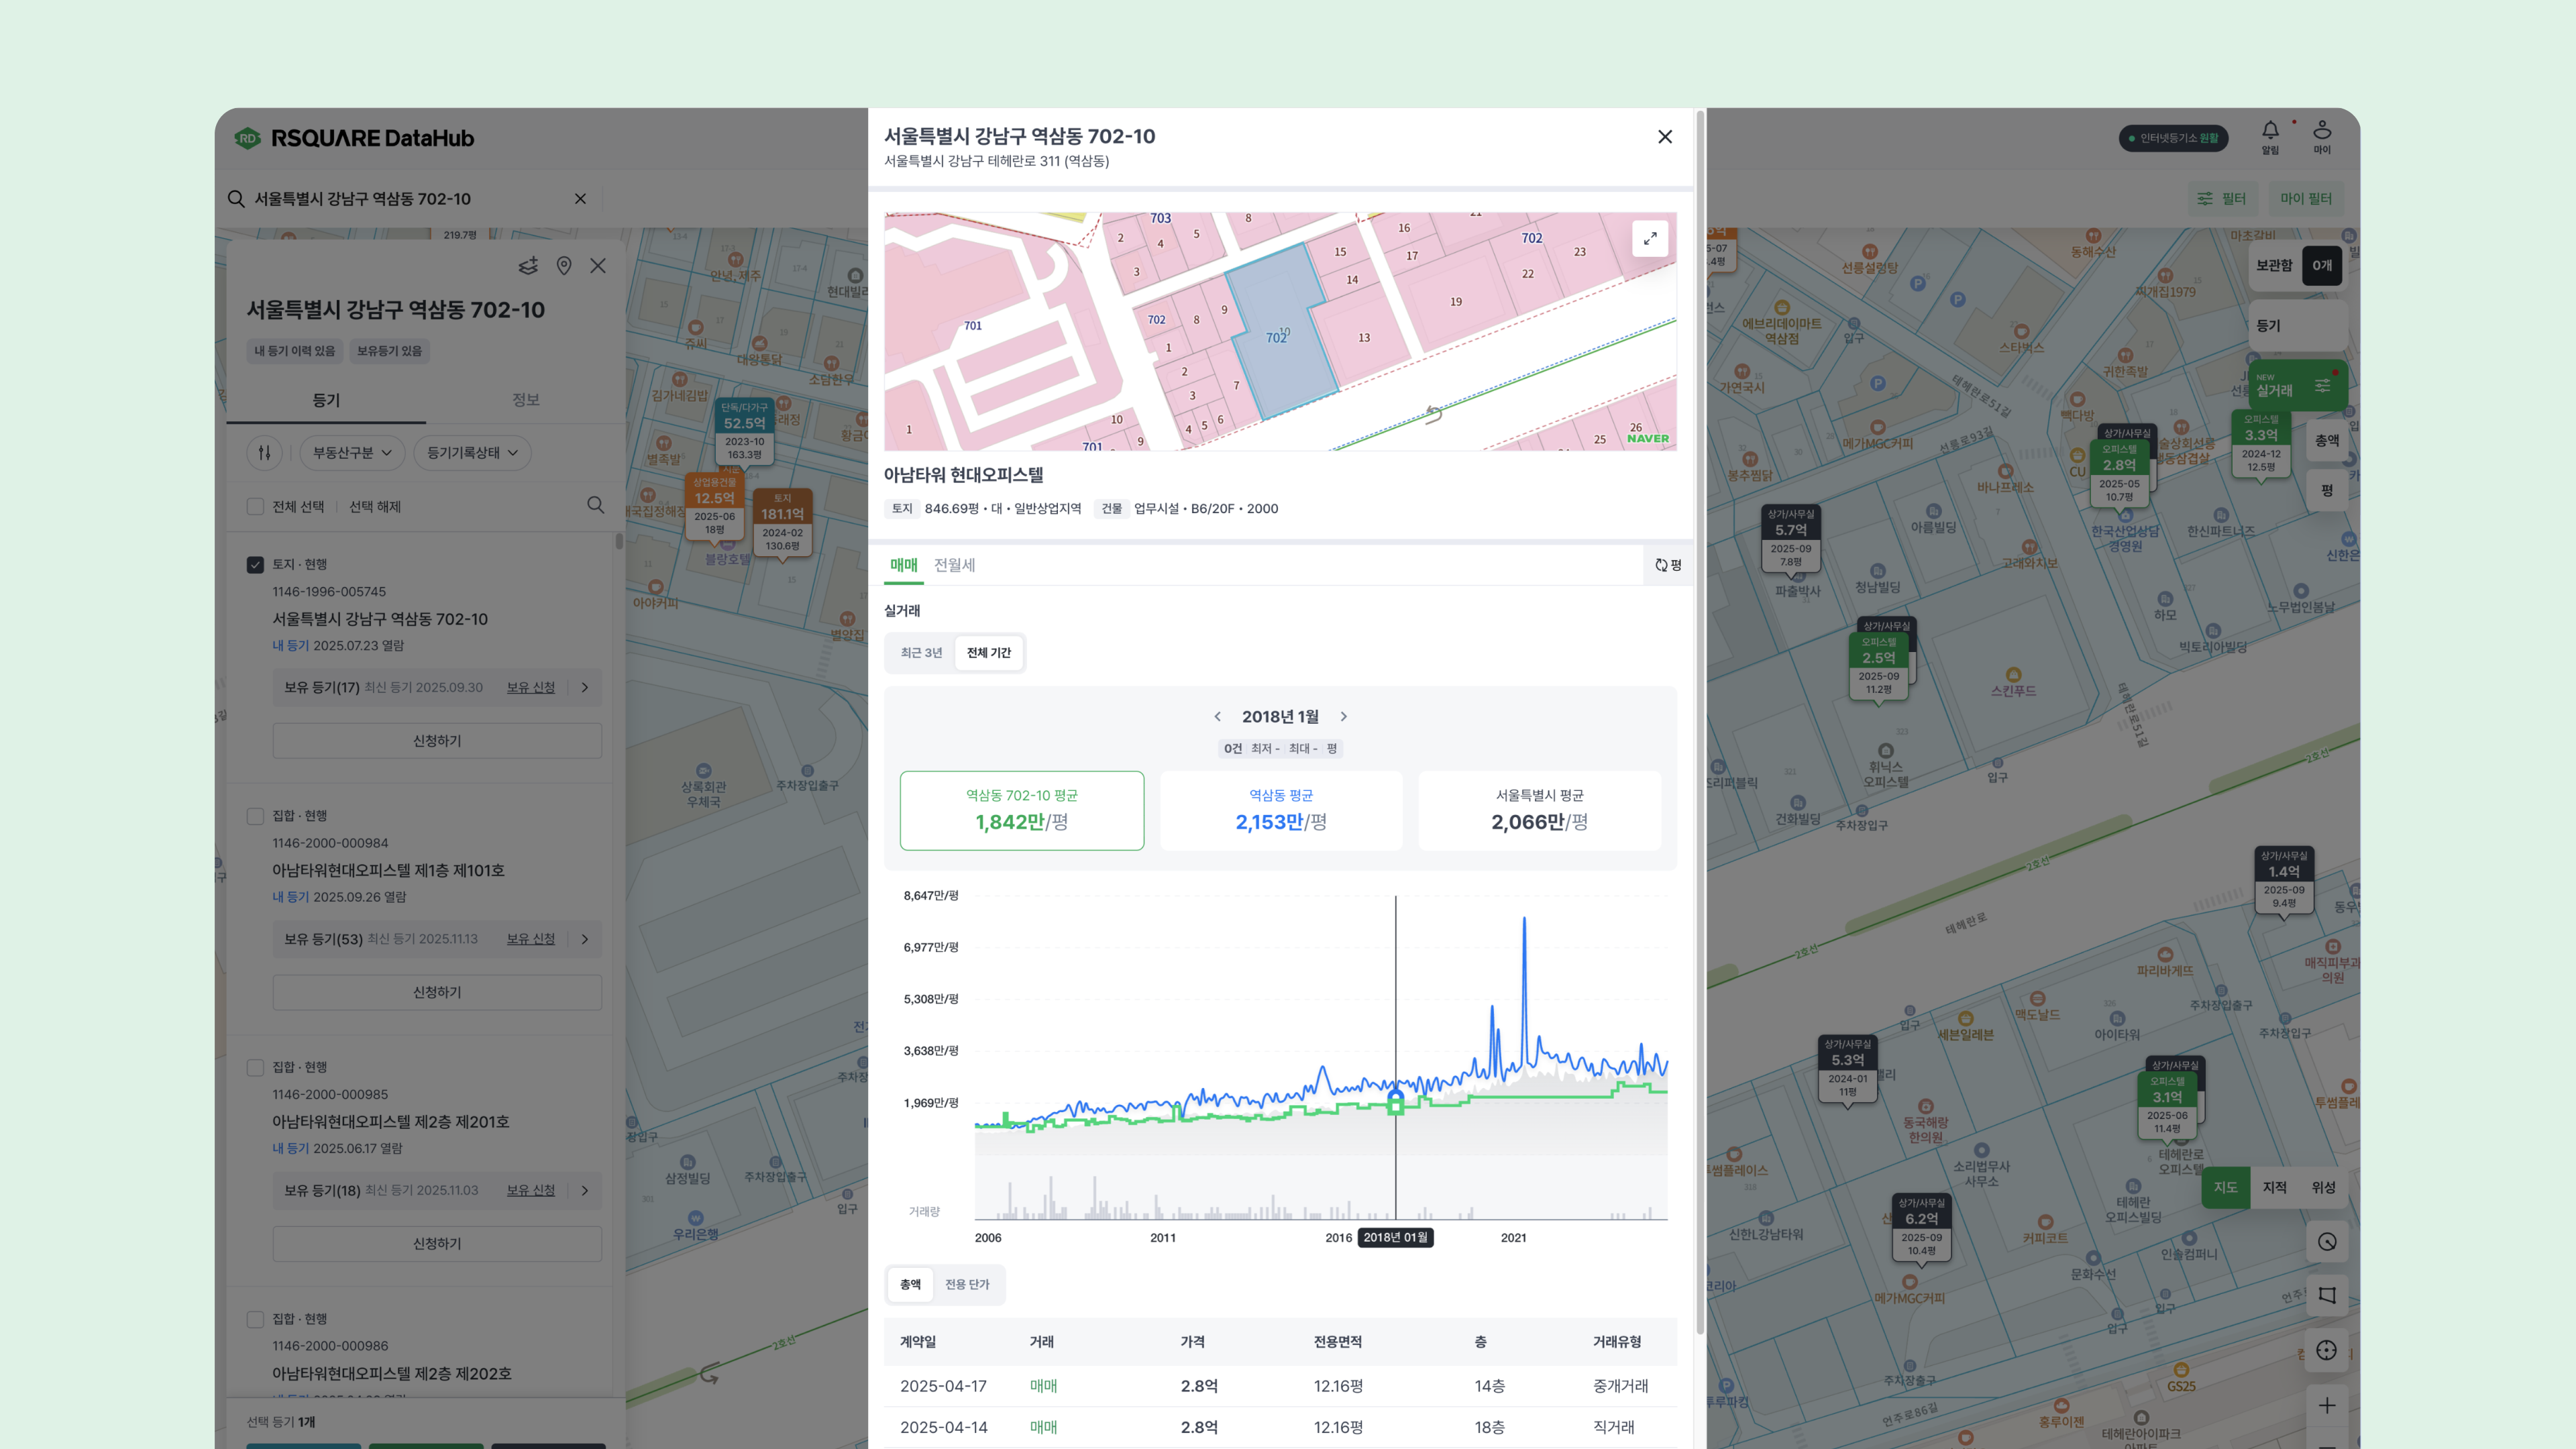
Task: Select the 최근 3년 period button
Action: (921, 653)
